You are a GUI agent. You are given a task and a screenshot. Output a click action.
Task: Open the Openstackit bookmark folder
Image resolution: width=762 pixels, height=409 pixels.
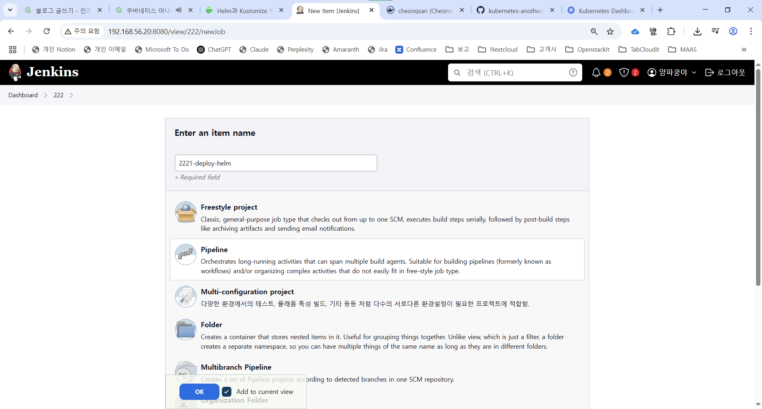click(587, 50)
